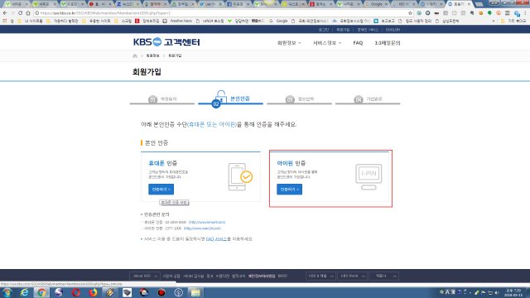
Task: Click 인증하기 under 아이핀 인증
Action: (x=289, y=190)
